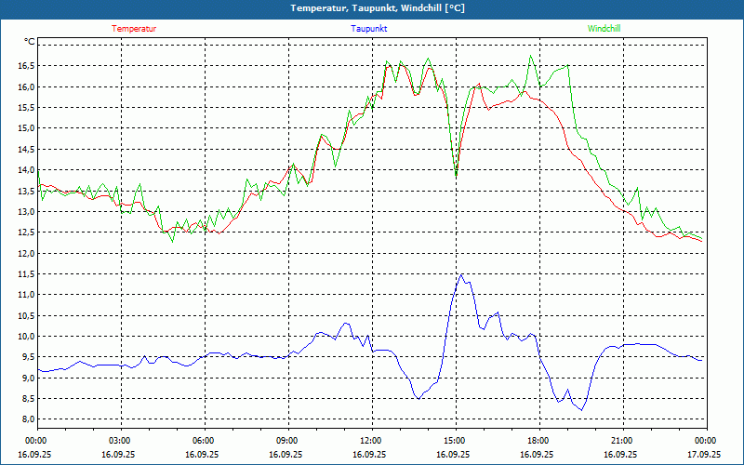Click the °C unit label above y-axis
The width and height of the screenshot is (744, 465).
tap(30, 42)
